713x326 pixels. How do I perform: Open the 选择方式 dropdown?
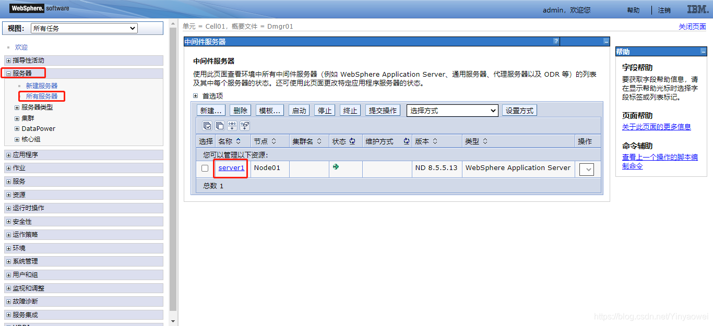453,111
